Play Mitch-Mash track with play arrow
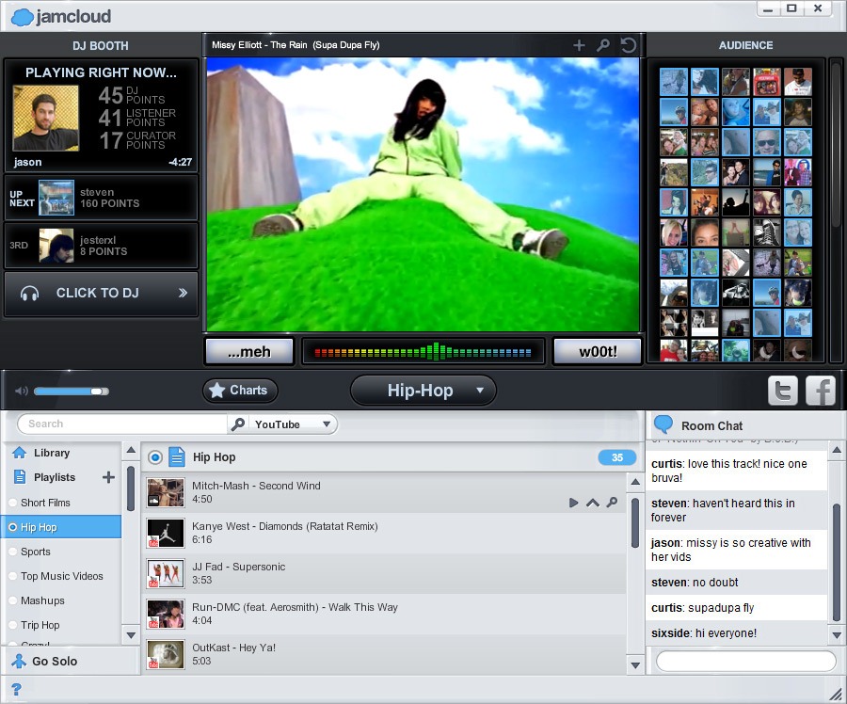This screenshot has width=847, height=704. pyautogui.click(x=574, y=503)
